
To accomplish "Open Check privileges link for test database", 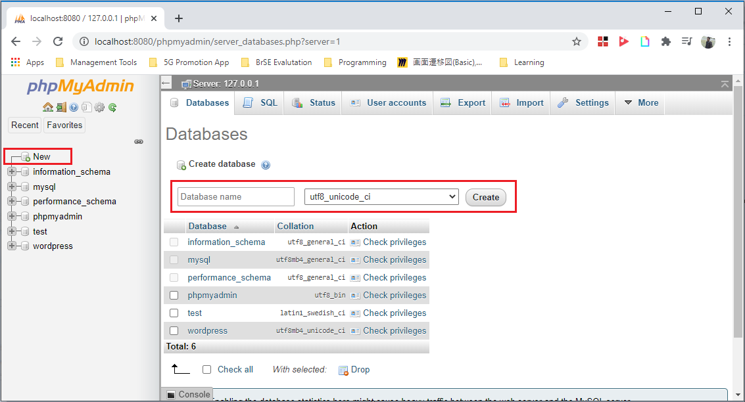I will (395, 313).
